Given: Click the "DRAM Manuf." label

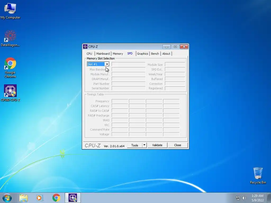Looking at the screenshot, I should click(101, 79).
